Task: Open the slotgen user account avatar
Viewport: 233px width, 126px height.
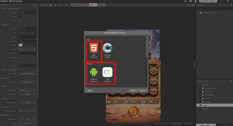Action: click(x=193, y=5)
